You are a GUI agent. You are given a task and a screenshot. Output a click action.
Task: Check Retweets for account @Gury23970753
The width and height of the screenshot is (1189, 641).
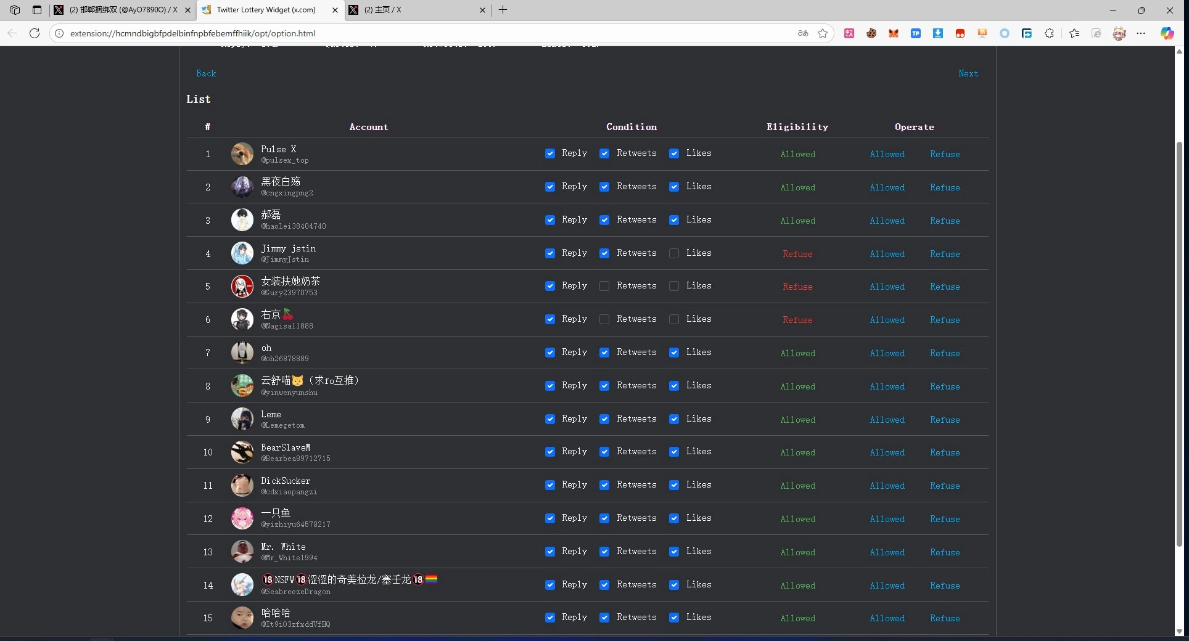[x=604, y=286]
